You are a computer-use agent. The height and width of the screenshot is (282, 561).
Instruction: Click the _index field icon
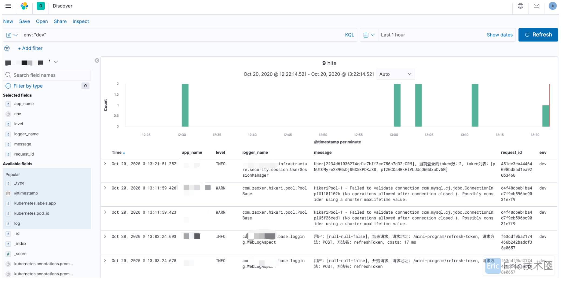(8, 244)
